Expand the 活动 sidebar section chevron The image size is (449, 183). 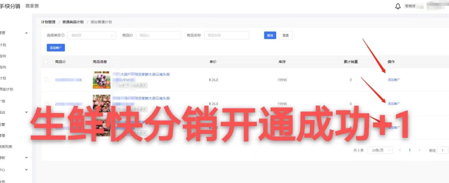click(26, 112)
